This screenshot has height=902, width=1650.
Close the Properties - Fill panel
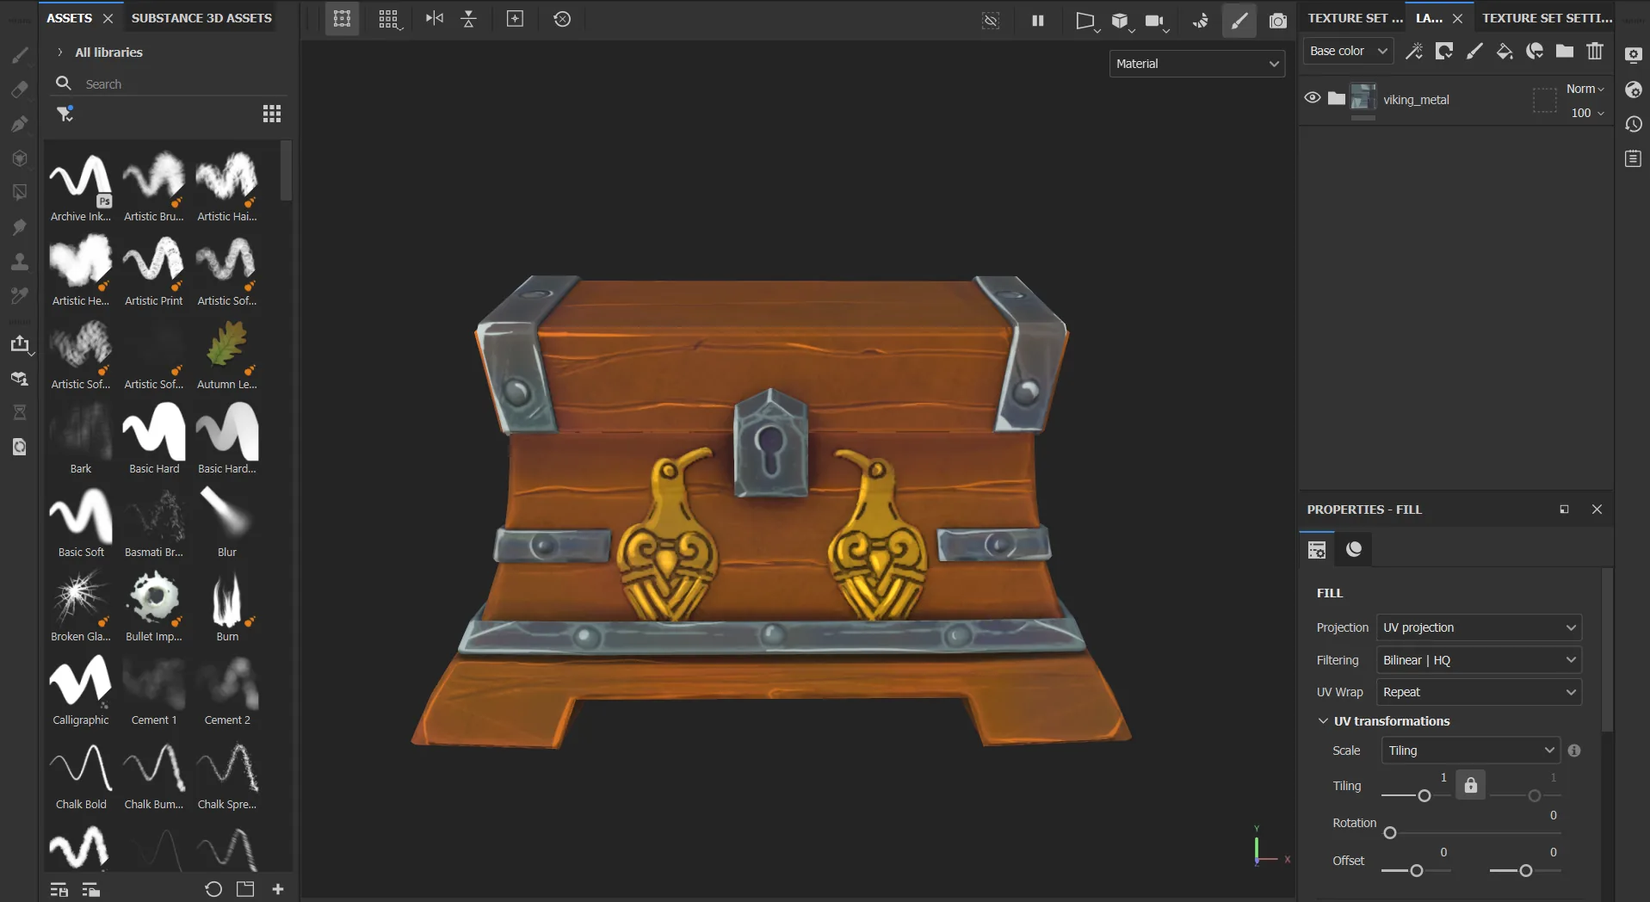pos(1597,510)
